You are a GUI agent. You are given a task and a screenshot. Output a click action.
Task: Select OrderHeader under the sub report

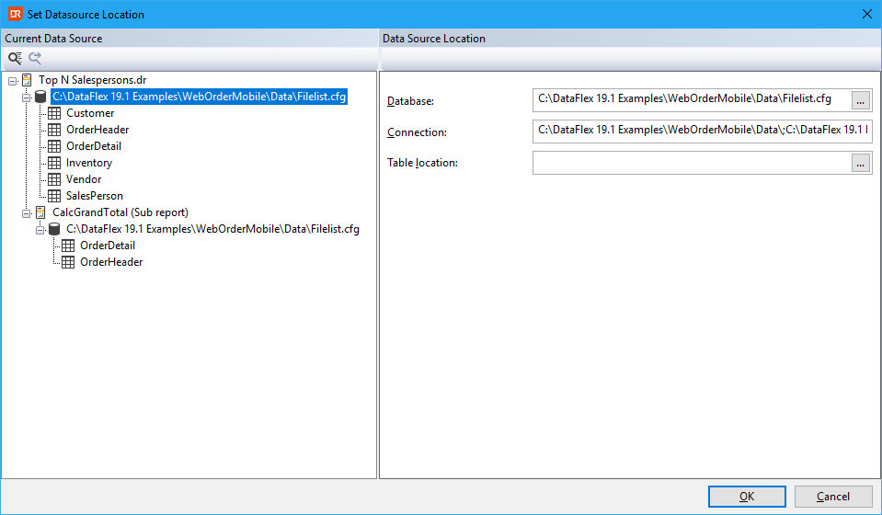click(111, 262)
